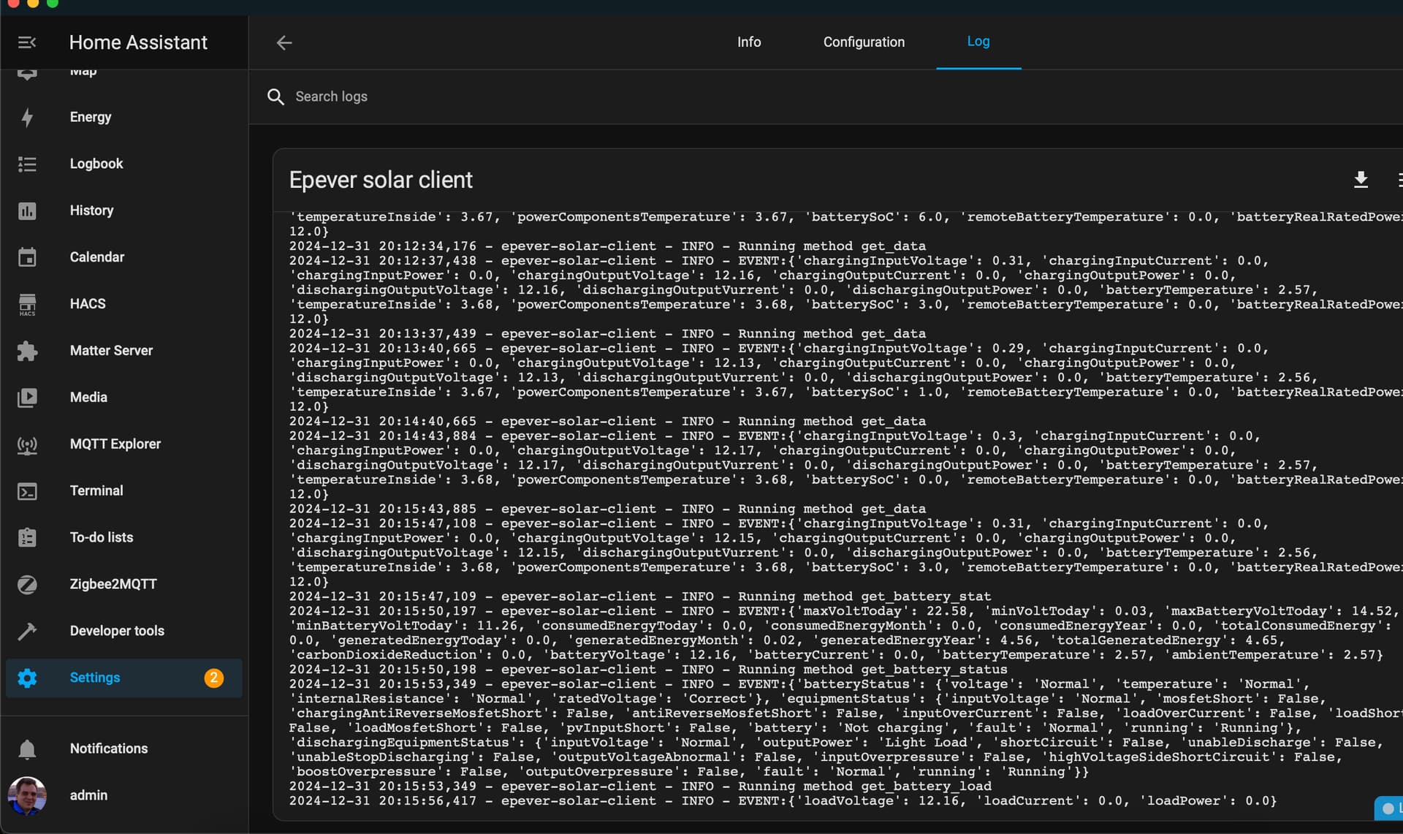Collapse the sidebar with hamburger icon

[x=27, y=42]
